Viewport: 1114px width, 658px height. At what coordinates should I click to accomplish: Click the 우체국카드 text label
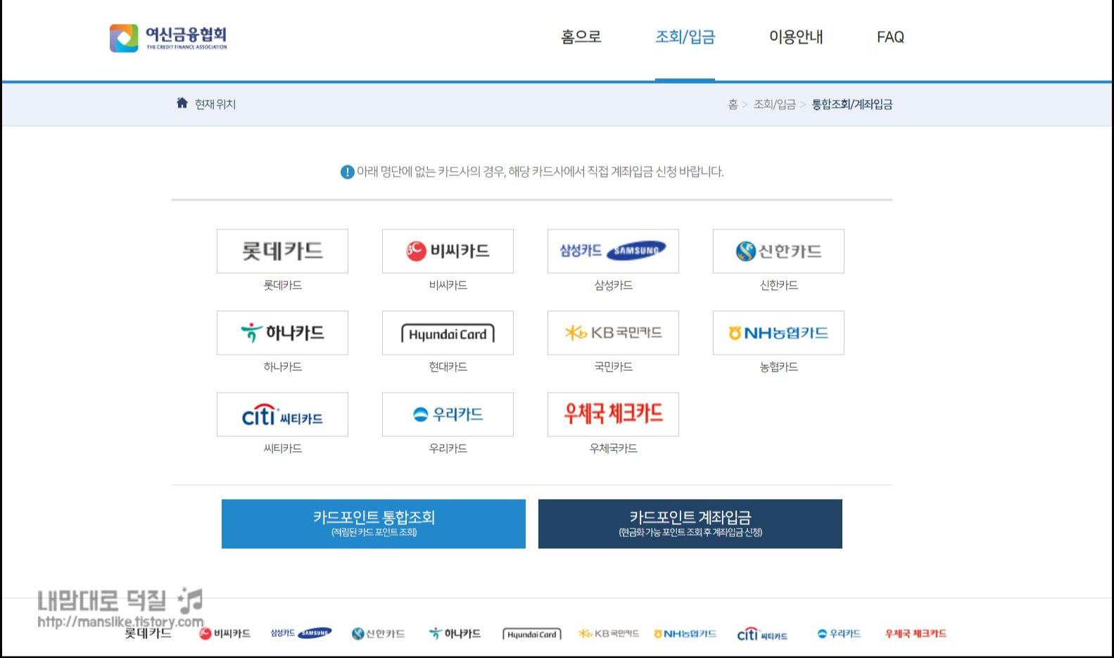click(613, 448)
